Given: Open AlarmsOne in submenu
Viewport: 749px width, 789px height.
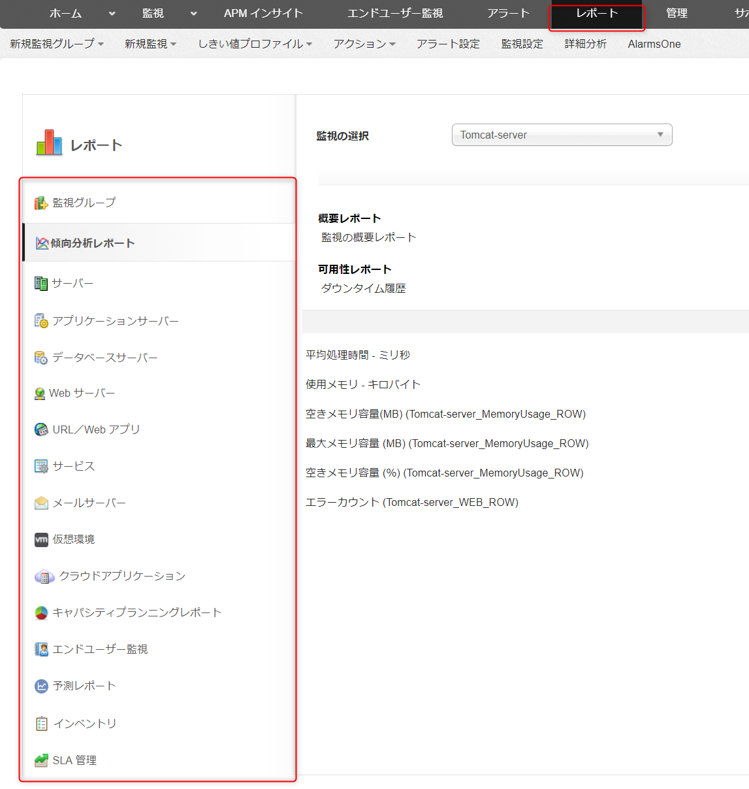Looking at the screenshot, I should point(654,44).
